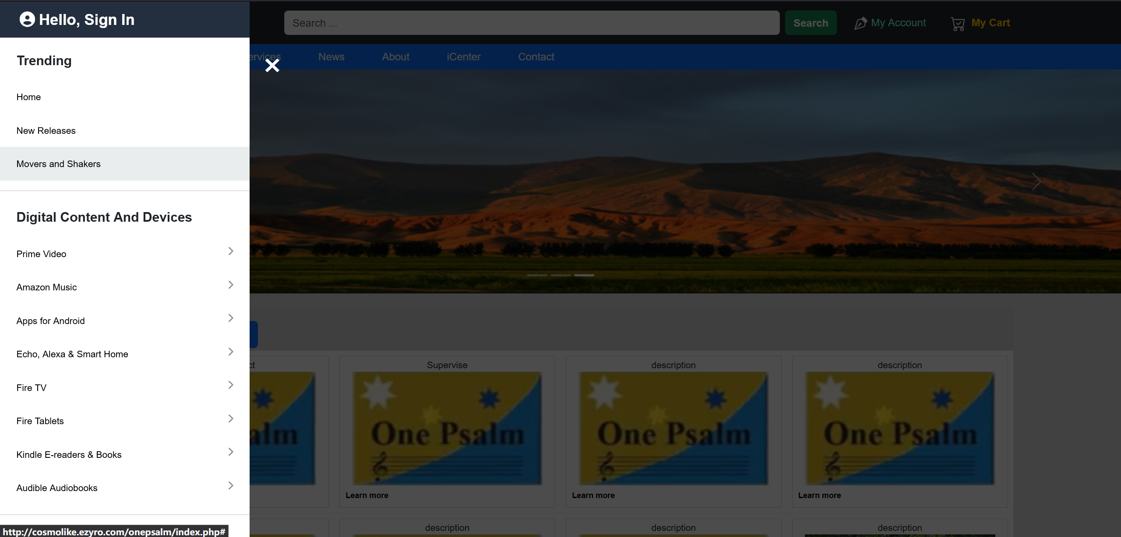This screenshot has height=537, width=1121.
Task: Expand Prime Video chevron
Action: coord(231,251)
